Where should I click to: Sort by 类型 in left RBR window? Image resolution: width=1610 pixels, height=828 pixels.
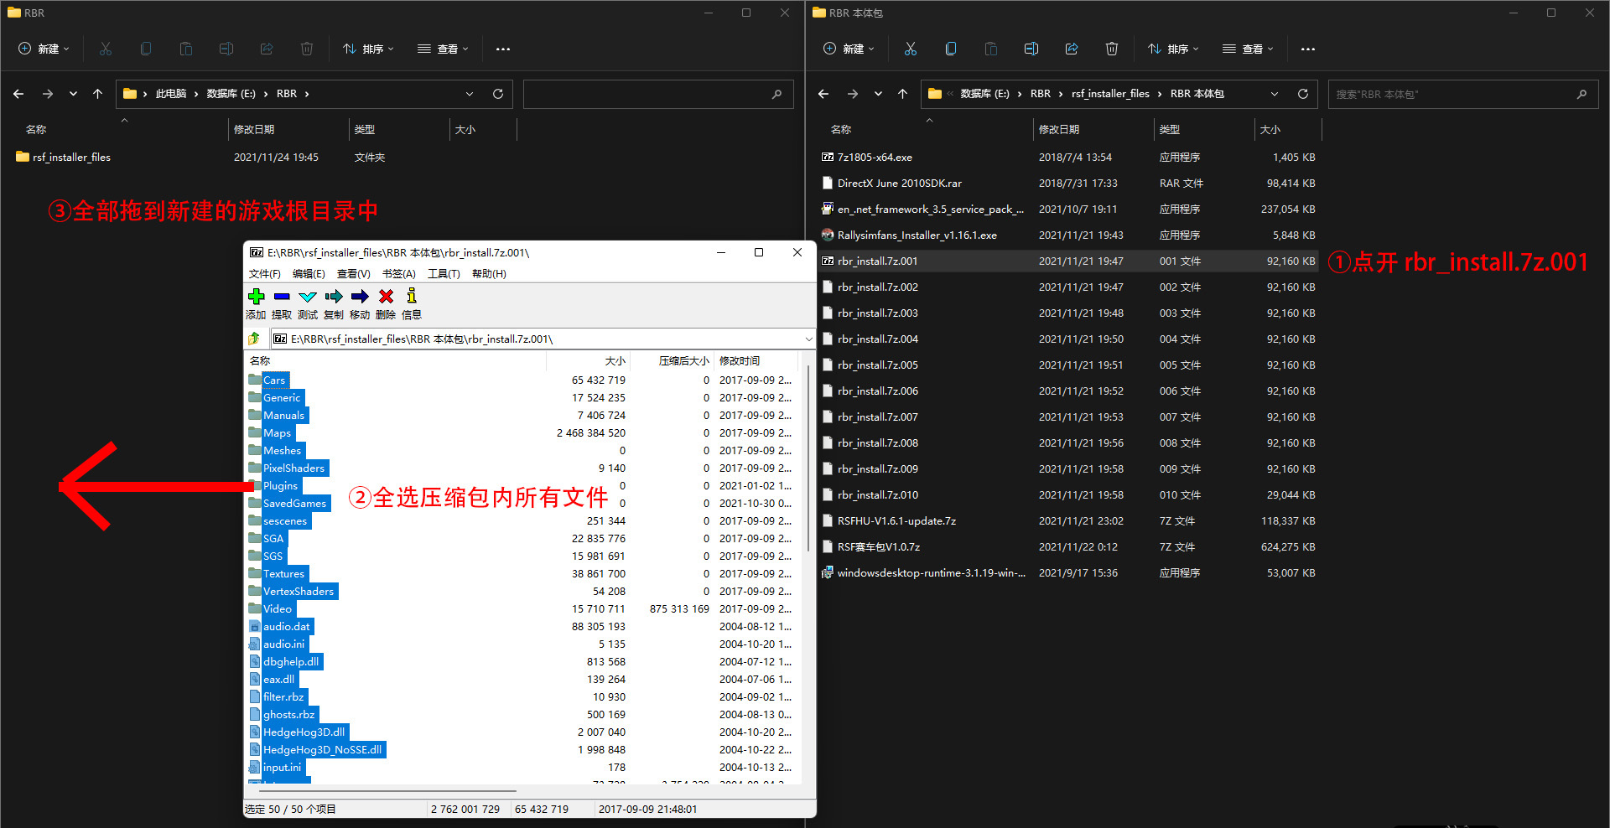click(399, 129)
